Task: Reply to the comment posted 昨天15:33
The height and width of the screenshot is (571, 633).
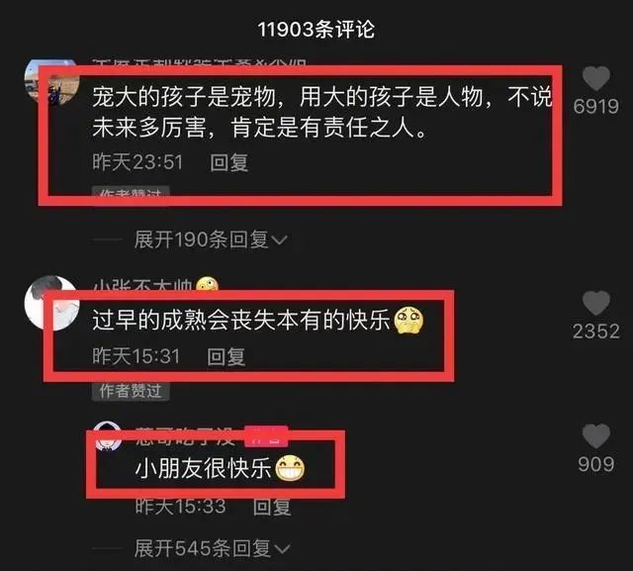Action: (x=272, y=507)
